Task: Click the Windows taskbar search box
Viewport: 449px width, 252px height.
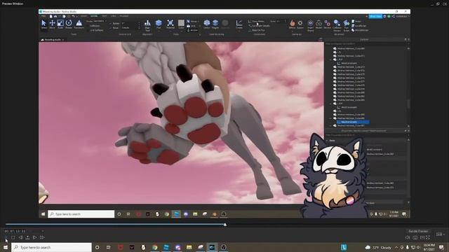Action: tap(51, 247)
